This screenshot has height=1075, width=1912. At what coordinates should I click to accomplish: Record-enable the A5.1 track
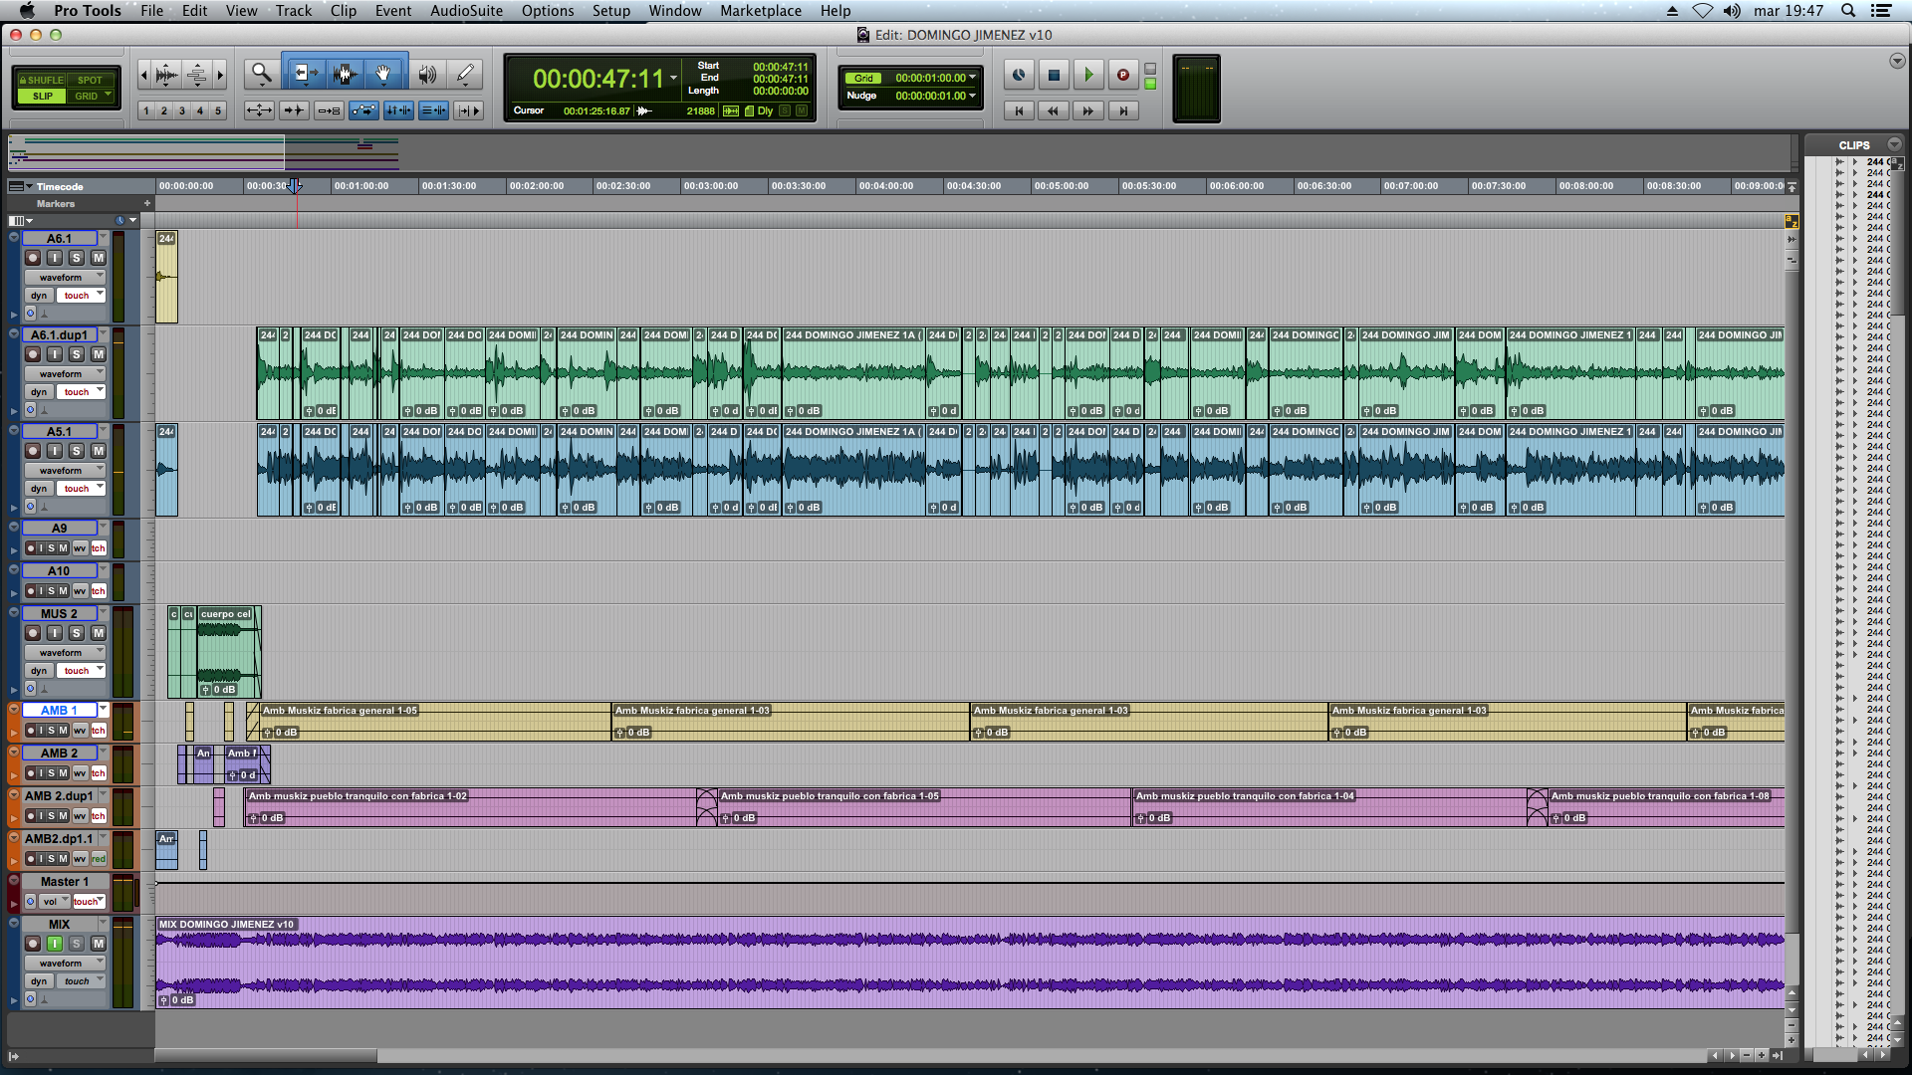33,451
